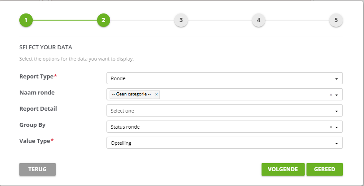Click the 'Ronde' Report Type value
This screenshot has width=364, height=186.
click(x=118, y=78)
